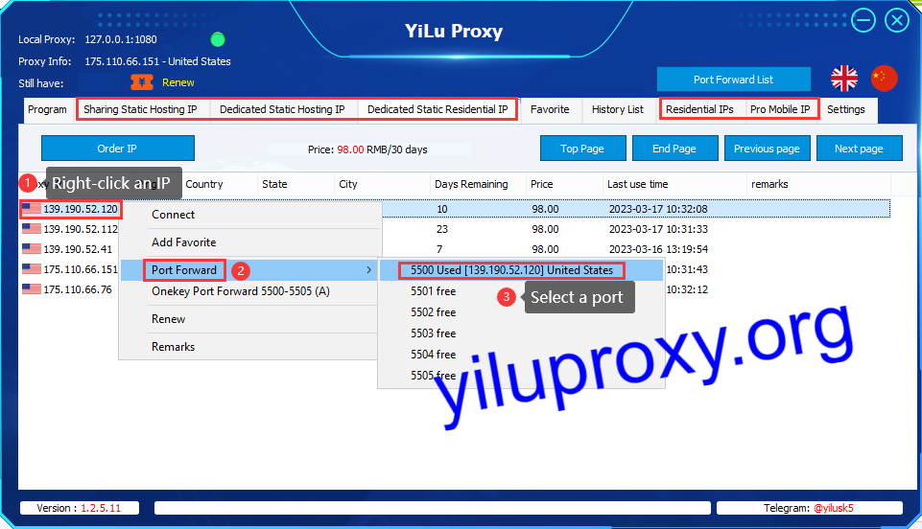Open Dedicated Static Residential IP tab
The image size is (922, 529).
point(437,110)
